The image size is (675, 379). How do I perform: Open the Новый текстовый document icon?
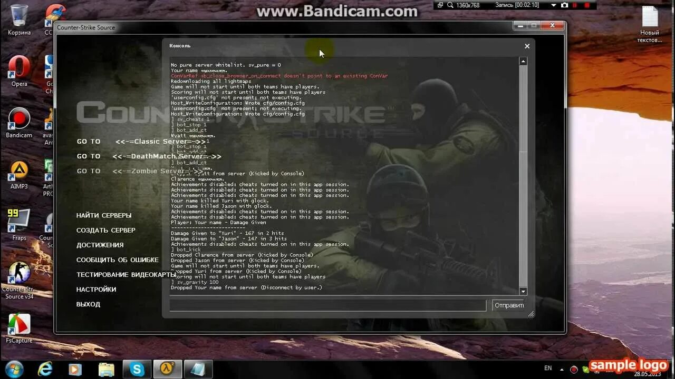click(x=650, y=24)
